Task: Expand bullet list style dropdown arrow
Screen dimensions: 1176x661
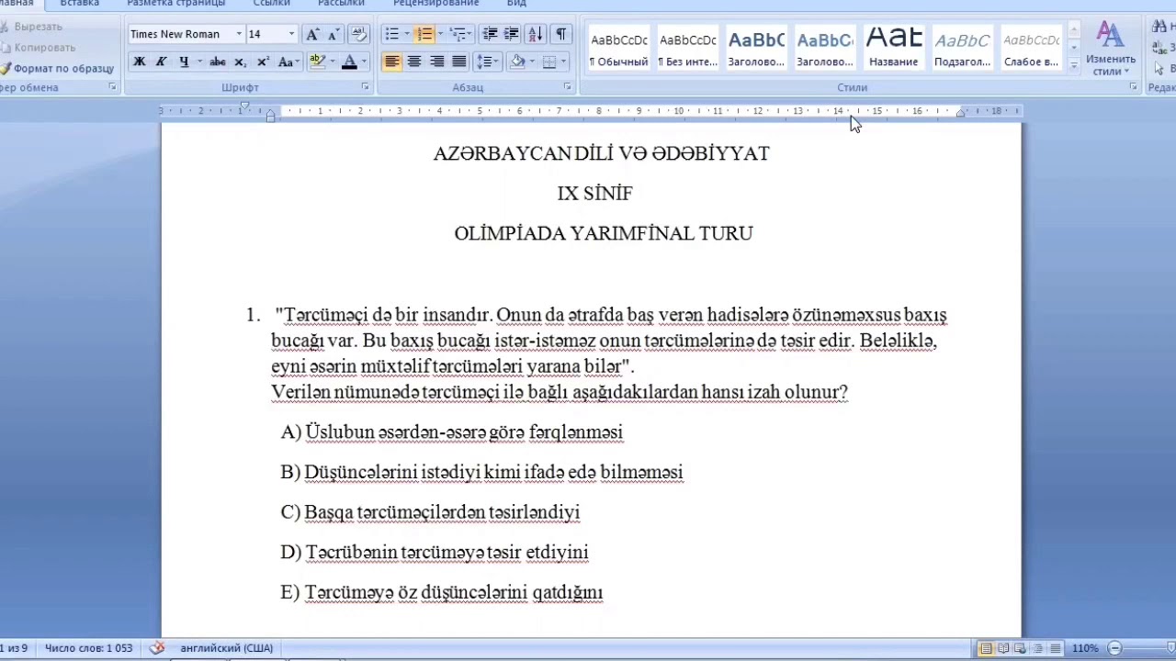Action: pyautogui.click(x=406, y=34)
